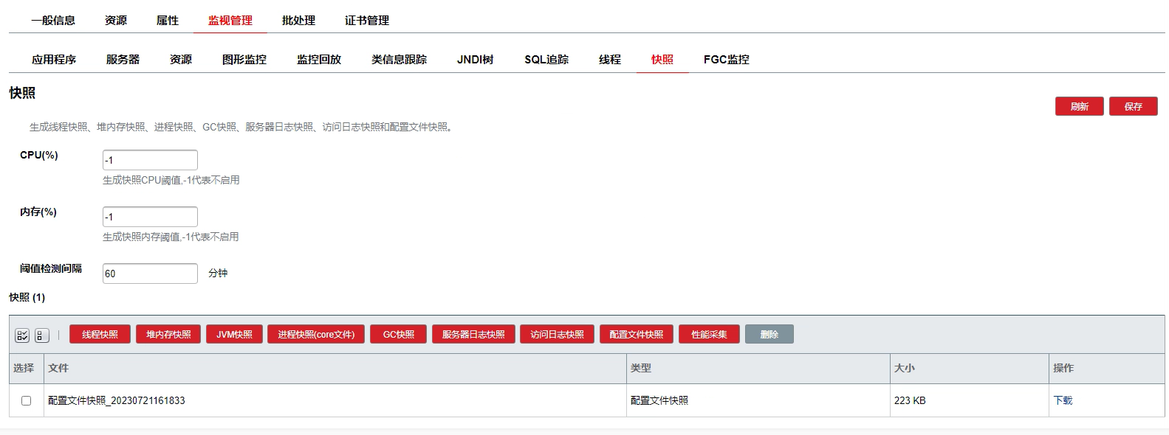Viewport: 1169px width, 435px height.
Task: Click the select-all icon in snapshot toolbar
Action: 22,335
